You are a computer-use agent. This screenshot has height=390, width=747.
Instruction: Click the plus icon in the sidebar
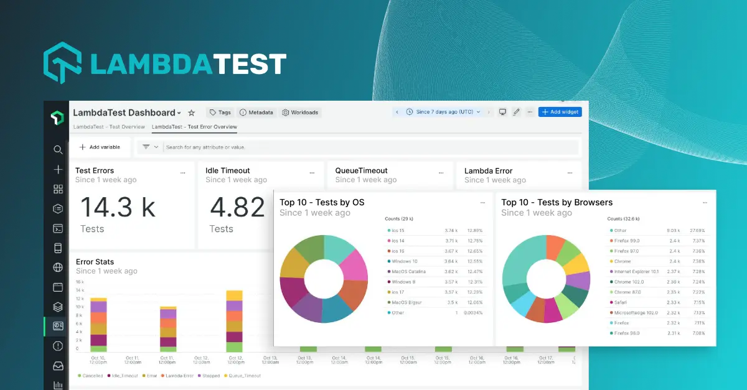point(58,169)
